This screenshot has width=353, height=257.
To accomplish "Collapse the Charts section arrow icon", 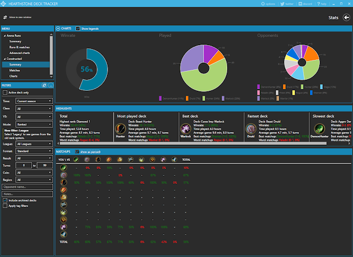I will tap(58, 29).
